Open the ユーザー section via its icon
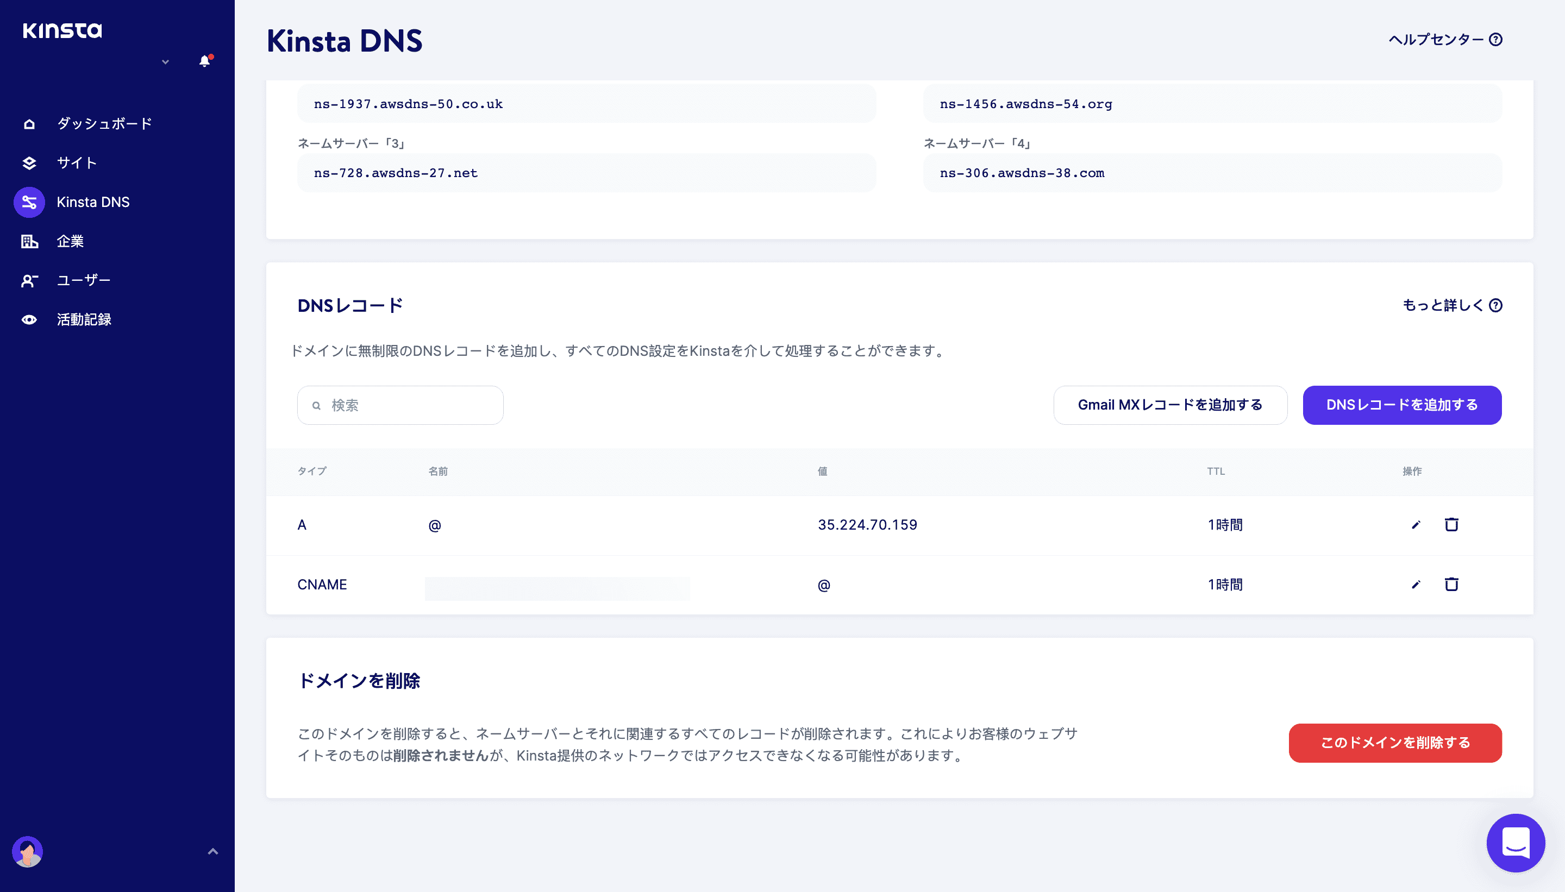The width and height of the screenshot is (1565, 892). click(x=29, y=280)
